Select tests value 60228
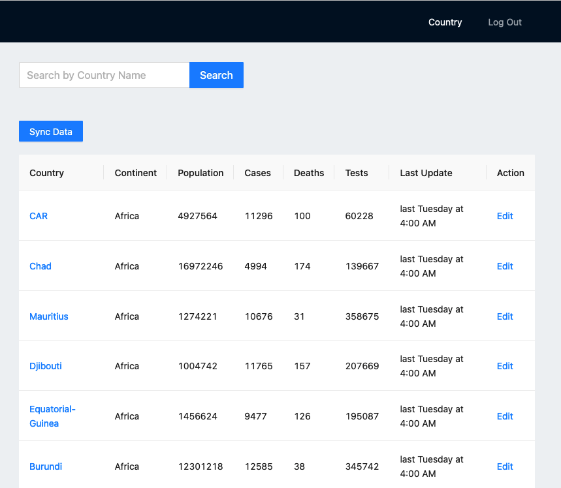Image resolution: width=561 pixels, height=488 pixels. pos(359,216)
